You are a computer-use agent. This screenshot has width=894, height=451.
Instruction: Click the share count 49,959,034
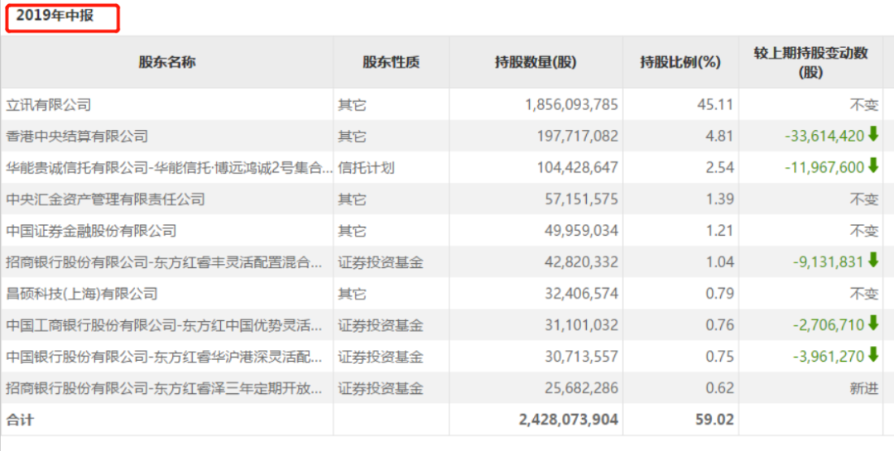click(582, 230)
